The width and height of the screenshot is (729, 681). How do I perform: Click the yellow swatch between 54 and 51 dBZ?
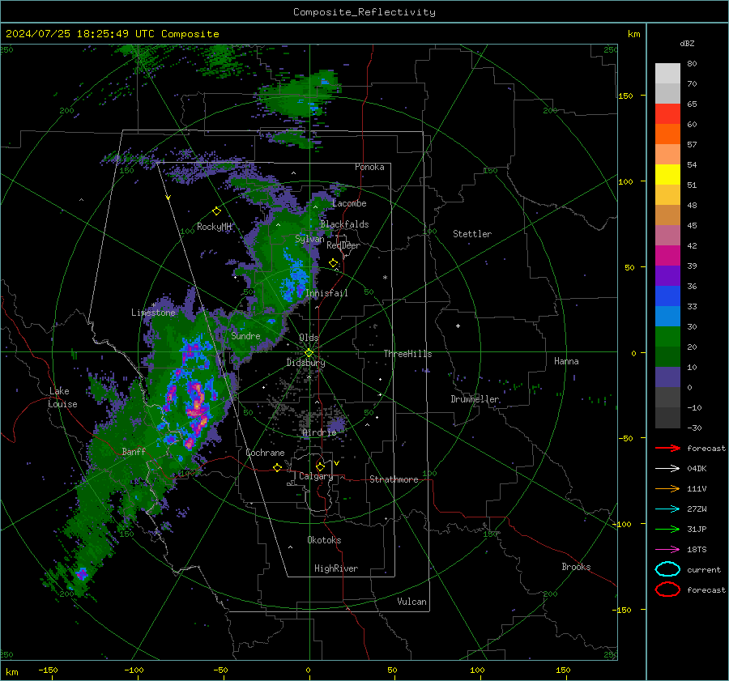(x=667, y=174)
